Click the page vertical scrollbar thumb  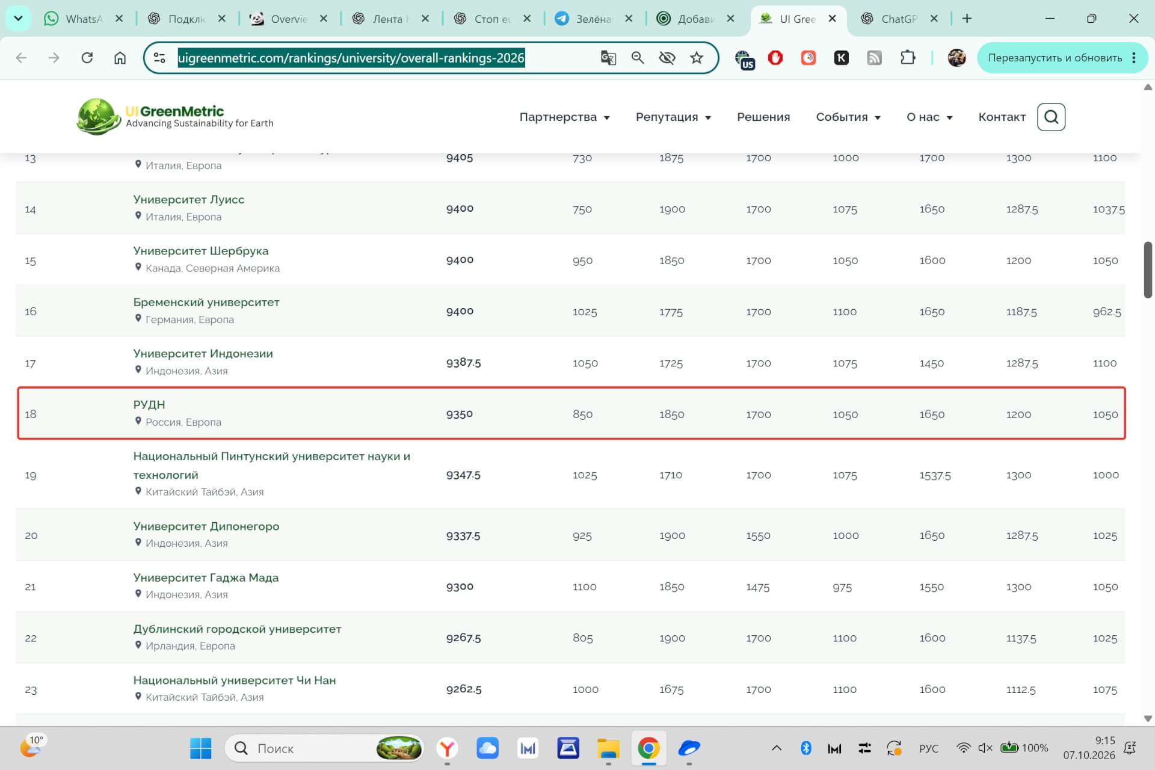click(1148, 269)
